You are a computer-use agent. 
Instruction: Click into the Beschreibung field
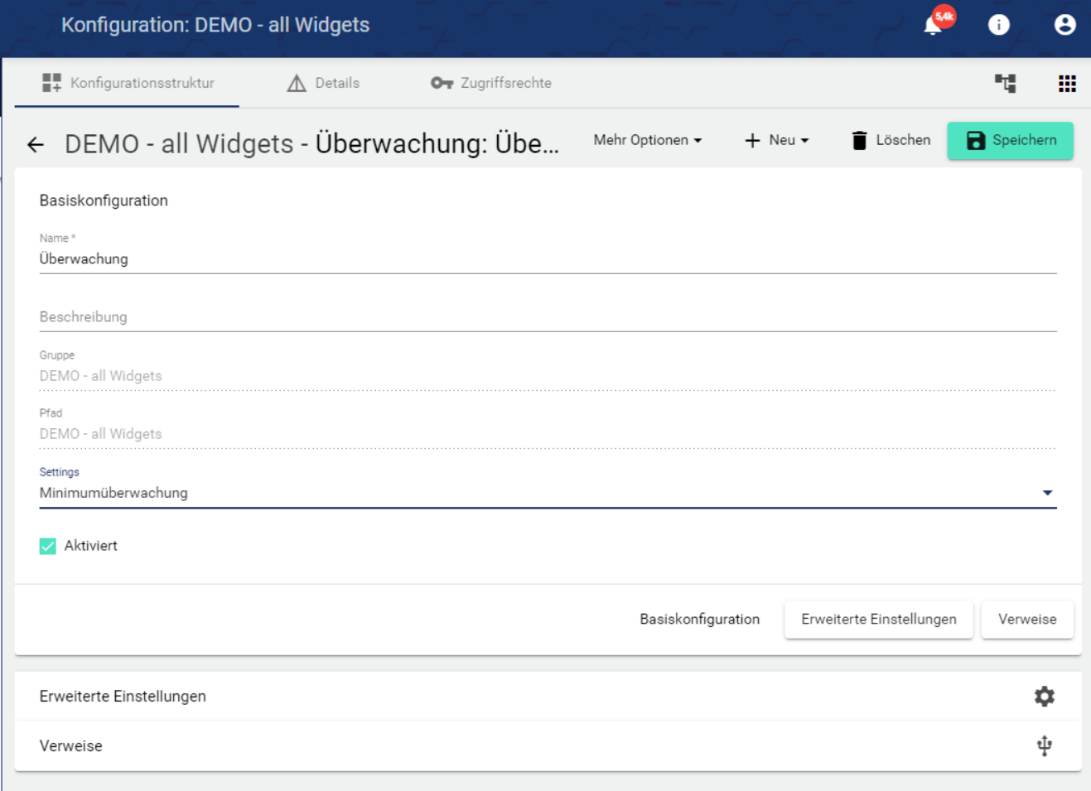pyautogui.click(x=547, y=317)
